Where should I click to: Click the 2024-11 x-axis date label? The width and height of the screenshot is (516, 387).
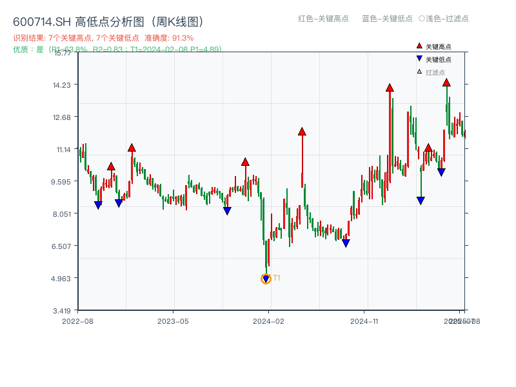(x=364, y=321)
